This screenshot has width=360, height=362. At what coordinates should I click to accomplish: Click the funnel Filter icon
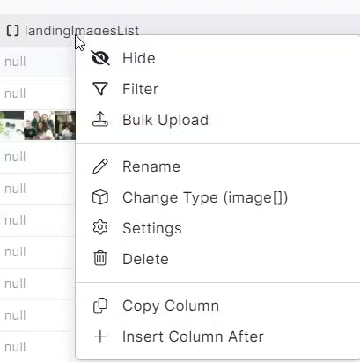point(100,89)
